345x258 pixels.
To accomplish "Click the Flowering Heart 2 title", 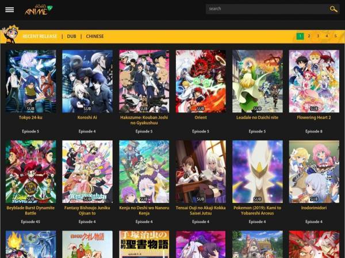I will [314, 118].
